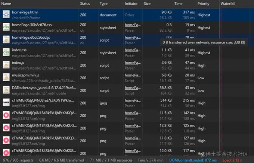
Task: Follow the initiator link of the jpeg request
Action: coord(133,100)
